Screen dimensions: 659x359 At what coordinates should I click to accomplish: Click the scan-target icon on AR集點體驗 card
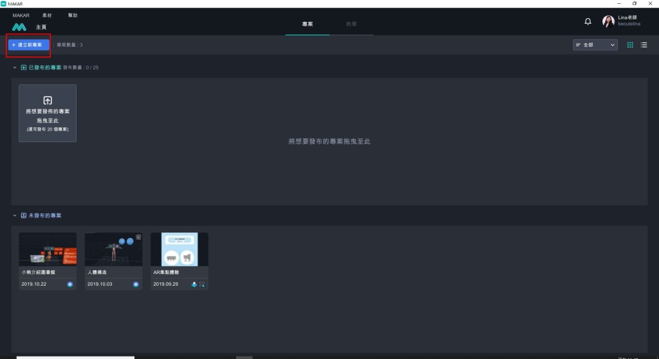[x=202, y=284]
